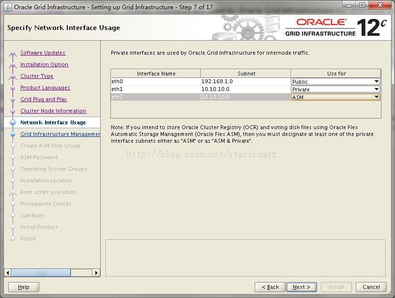Screen dimensions: 395x298
Task: Click the Help button
Action: (24, 287)
